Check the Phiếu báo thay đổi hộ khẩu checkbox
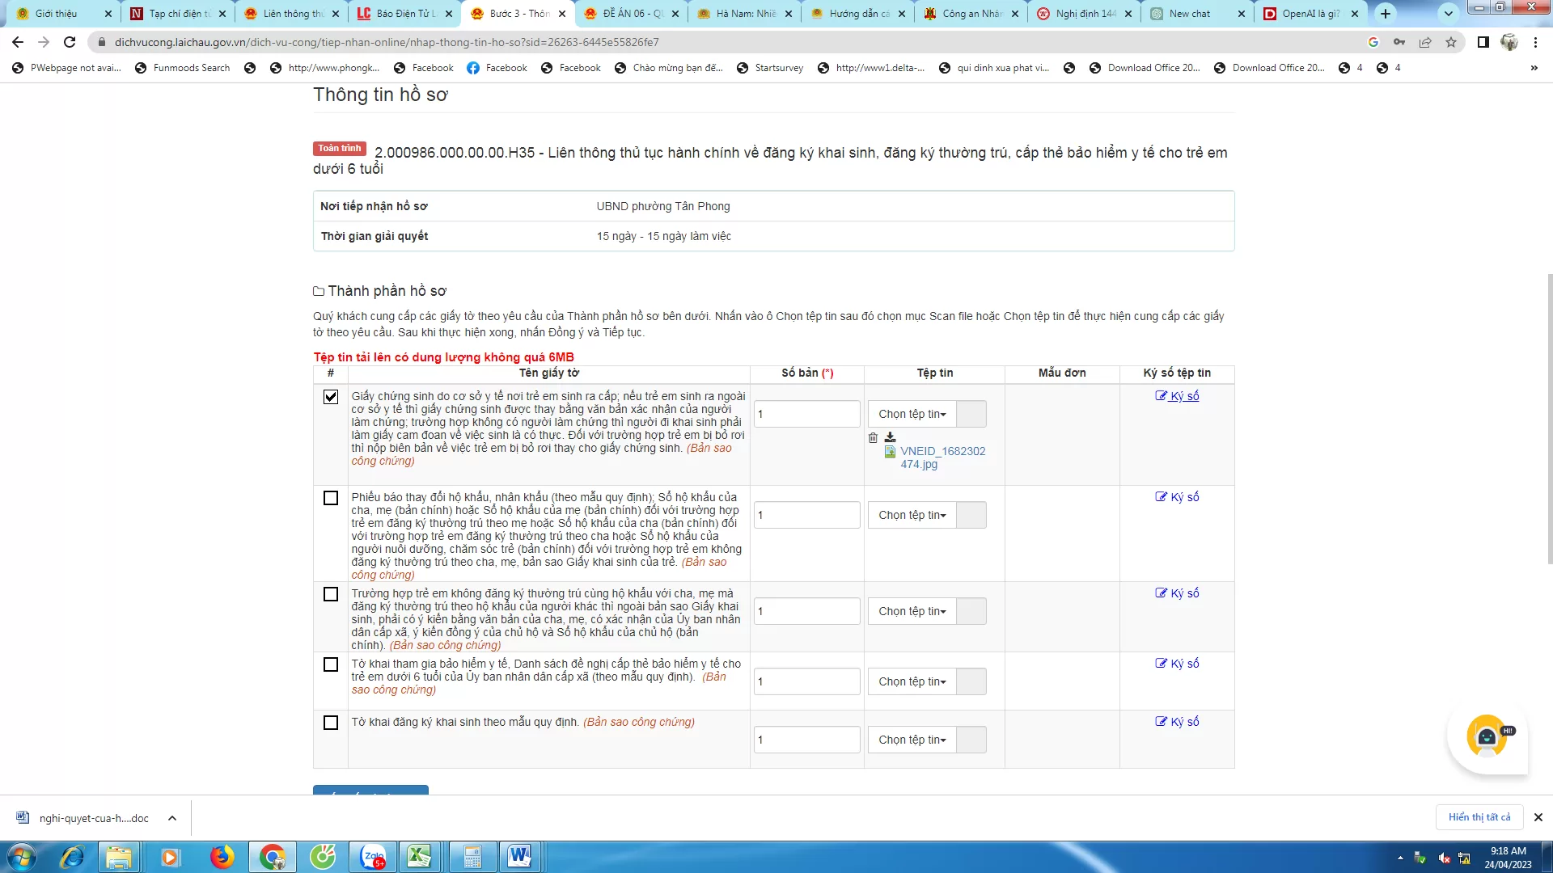The height and width of the screenshot is (873, 1553). coord(331,498)
